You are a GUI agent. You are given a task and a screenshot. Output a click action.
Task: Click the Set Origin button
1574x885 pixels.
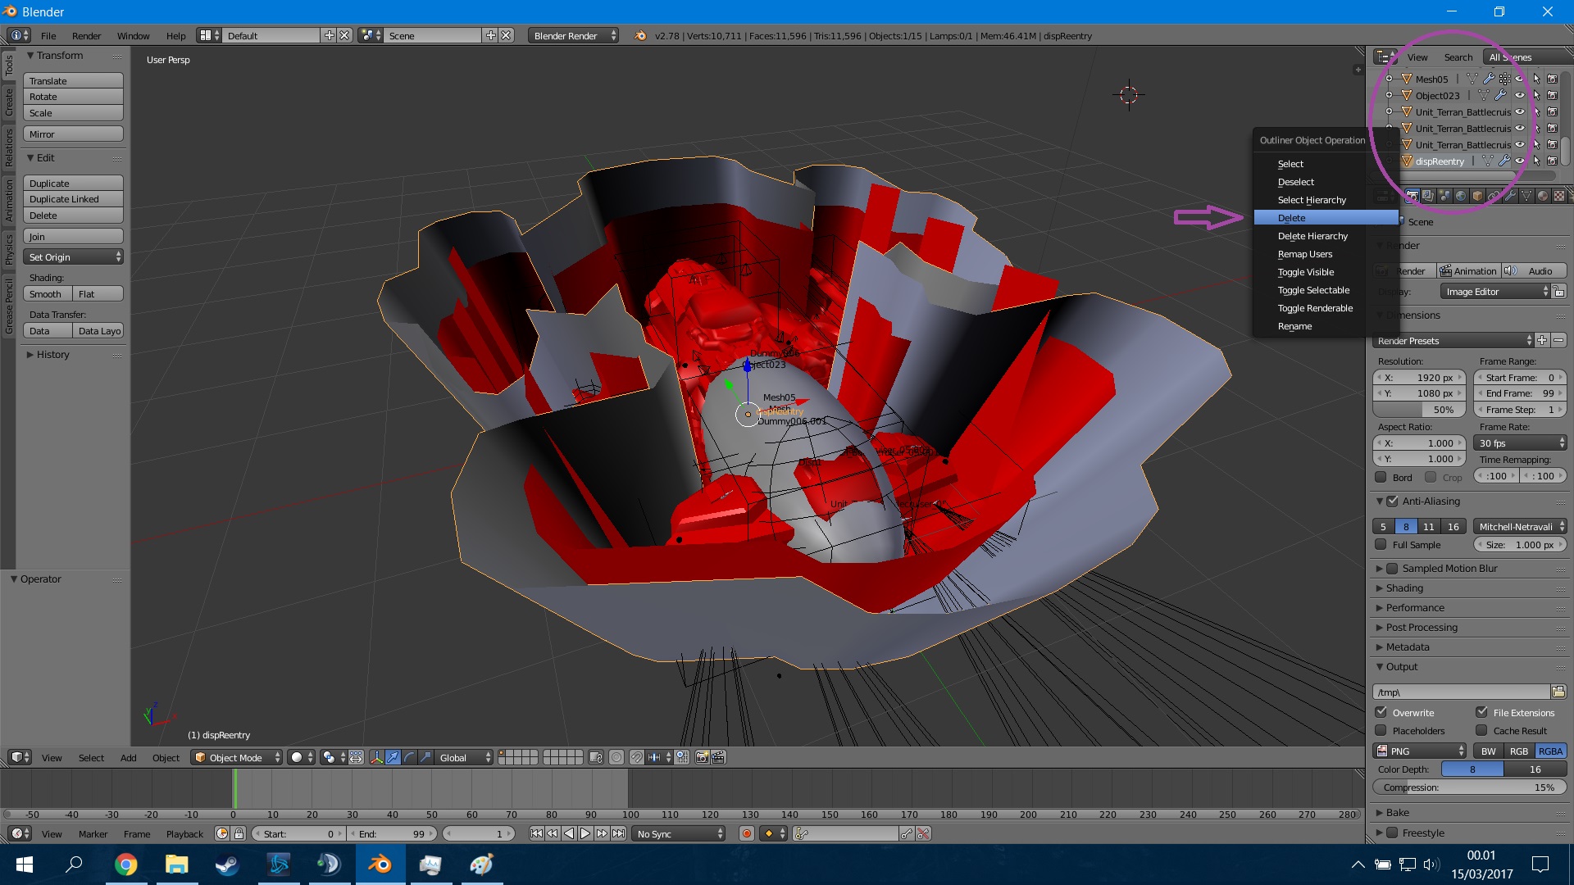(x=71, y=257)
